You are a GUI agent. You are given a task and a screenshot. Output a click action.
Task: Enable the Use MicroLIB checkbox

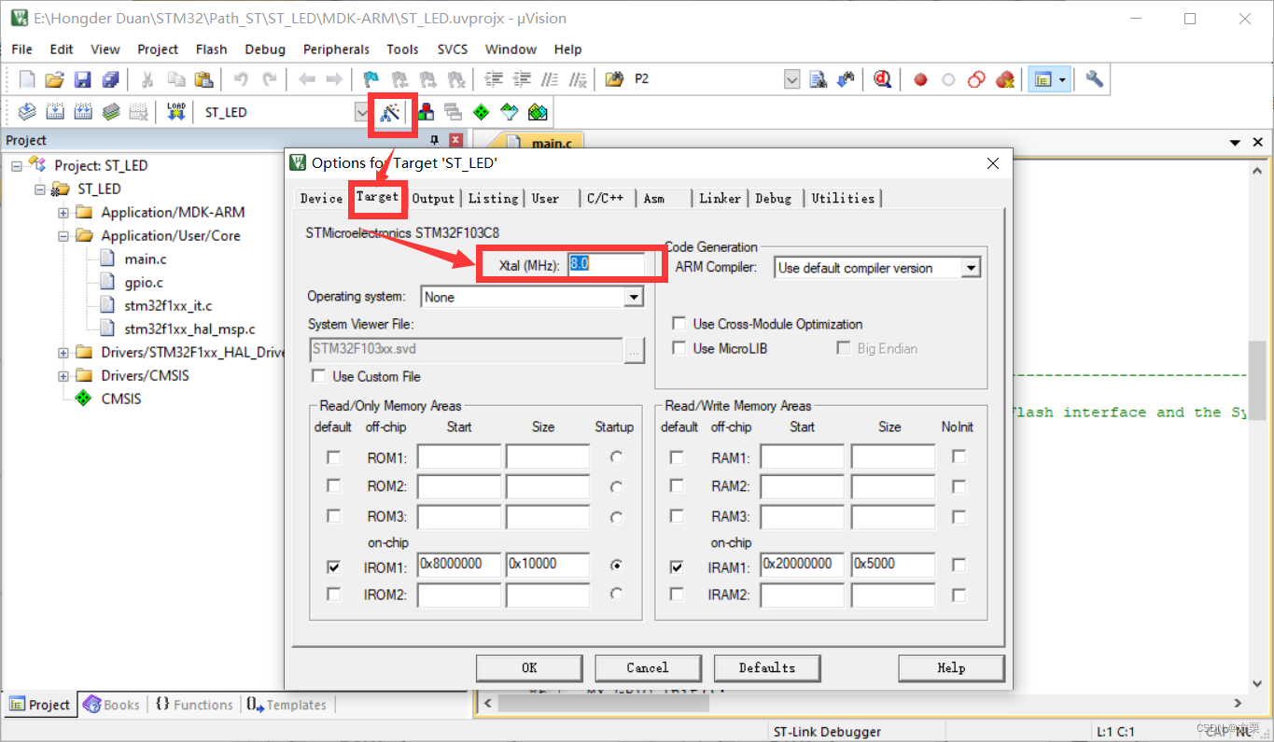(x=679, y=348)
